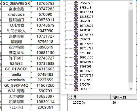Image resolution: width=137 pixels, height=111 pixels.
Task: Select tree item 6749483 in the list
Action: click(85, 53)
